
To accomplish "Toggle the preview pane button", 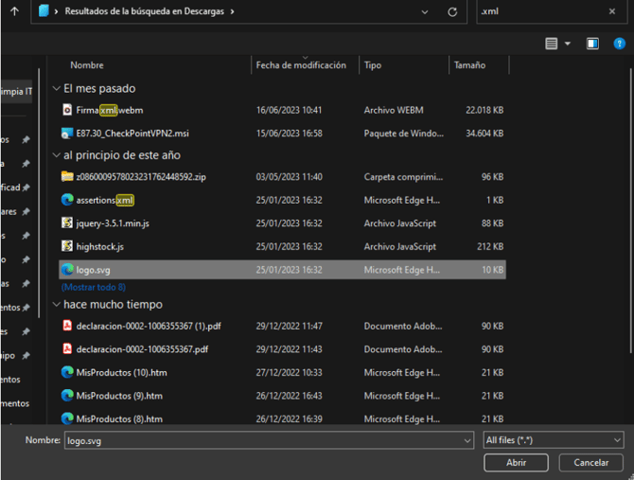I will (x=592, y=44).
